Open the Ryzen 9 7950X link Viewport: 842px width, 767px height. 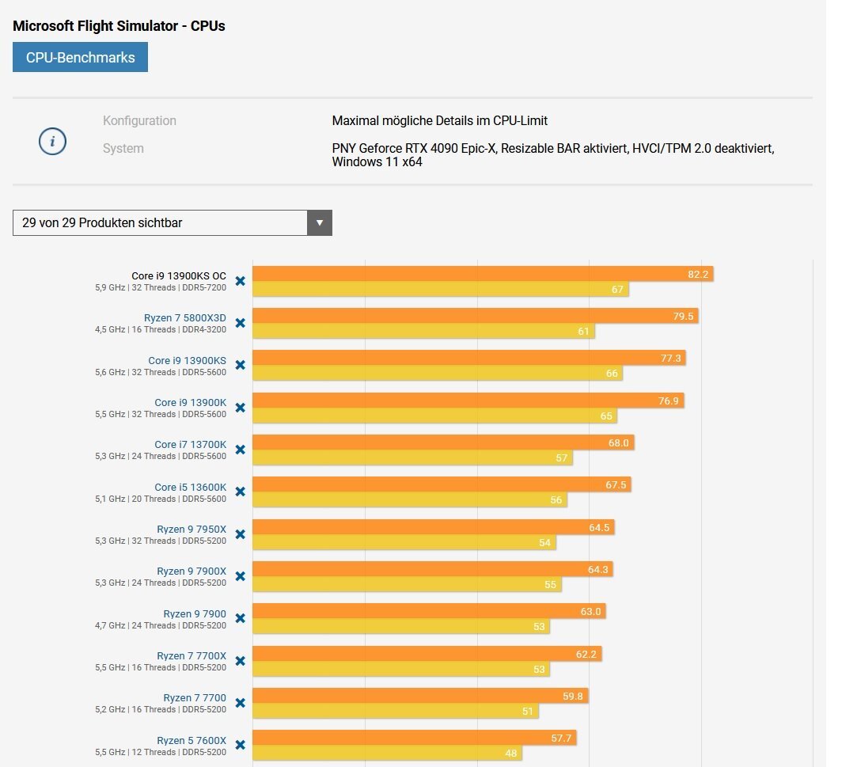[192, 529]
